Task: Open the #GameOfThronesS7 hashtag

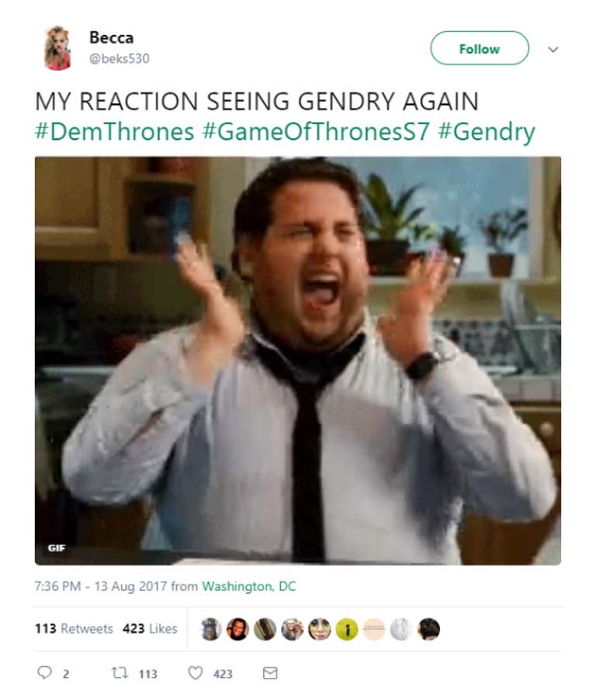Action: coord(316,132)
